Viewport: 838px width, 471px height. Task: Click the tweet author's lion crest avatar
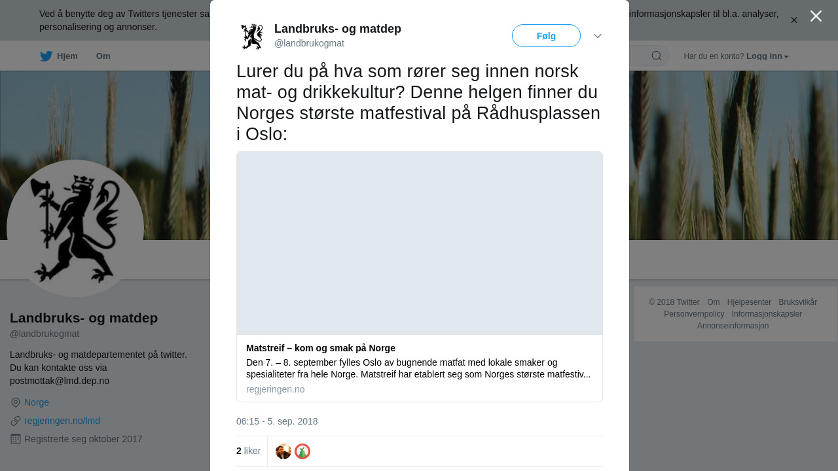252,36
